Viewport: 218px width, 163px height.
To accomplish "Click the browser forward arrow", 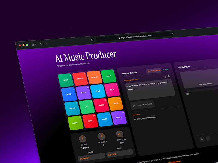I will coord(46,43).
